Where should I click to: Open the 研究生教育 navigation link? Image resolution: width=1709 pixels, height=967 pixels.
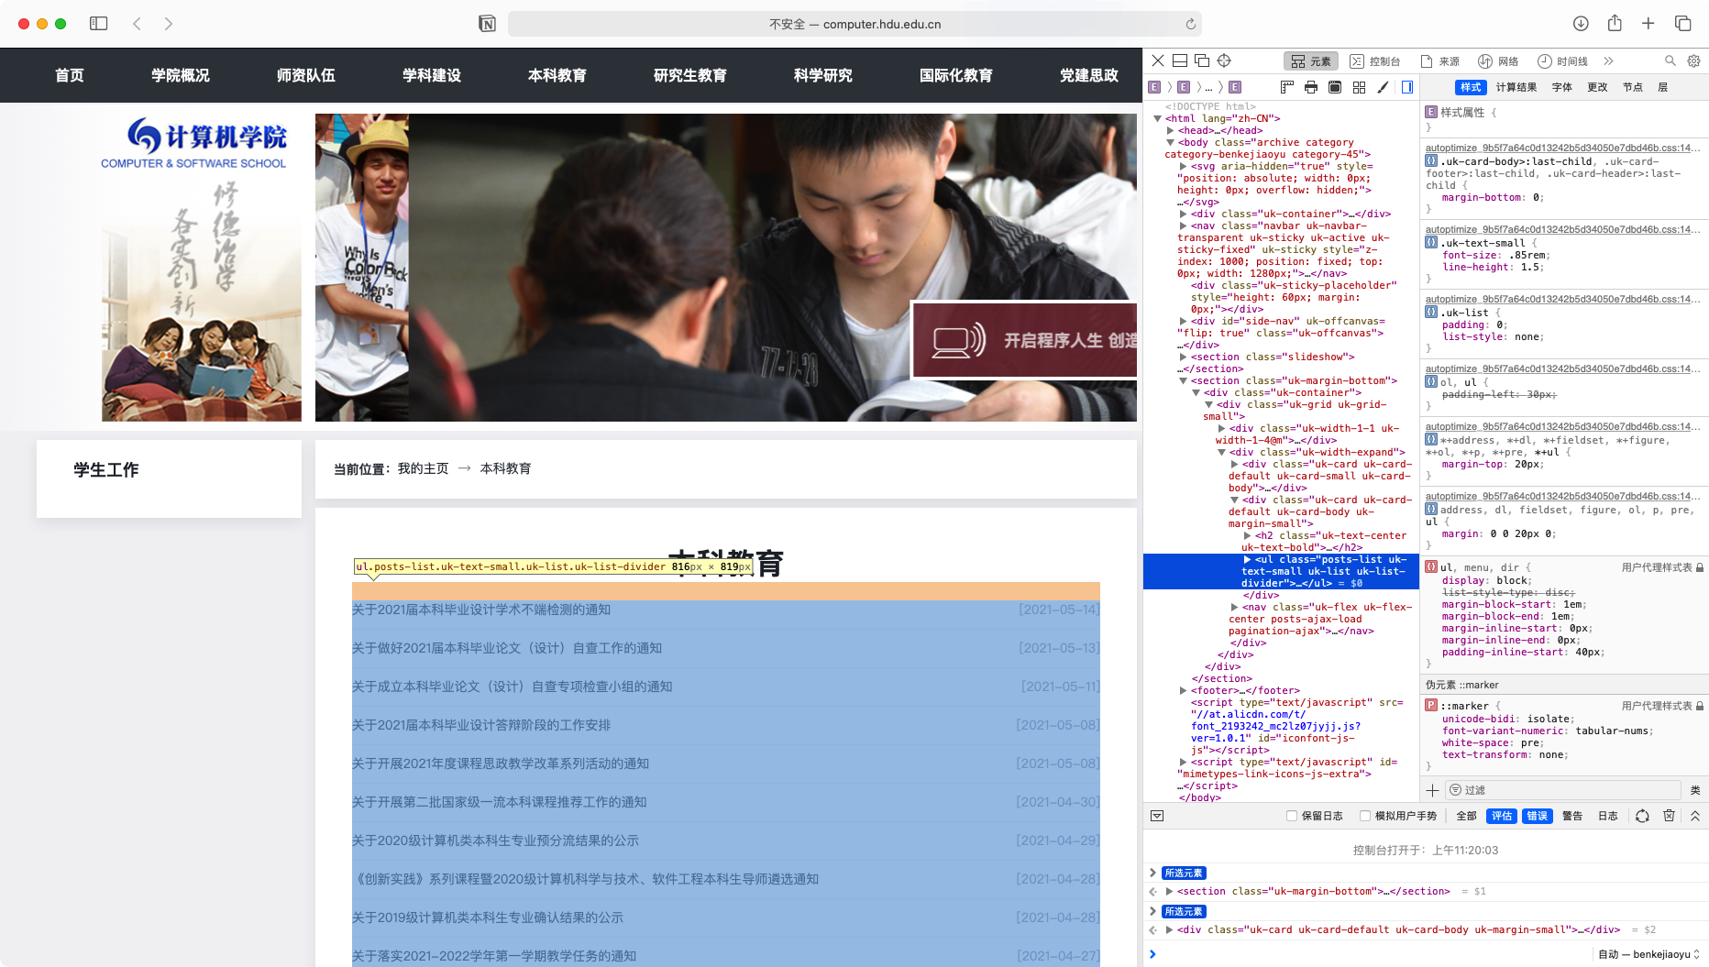(x=689, y=75)
